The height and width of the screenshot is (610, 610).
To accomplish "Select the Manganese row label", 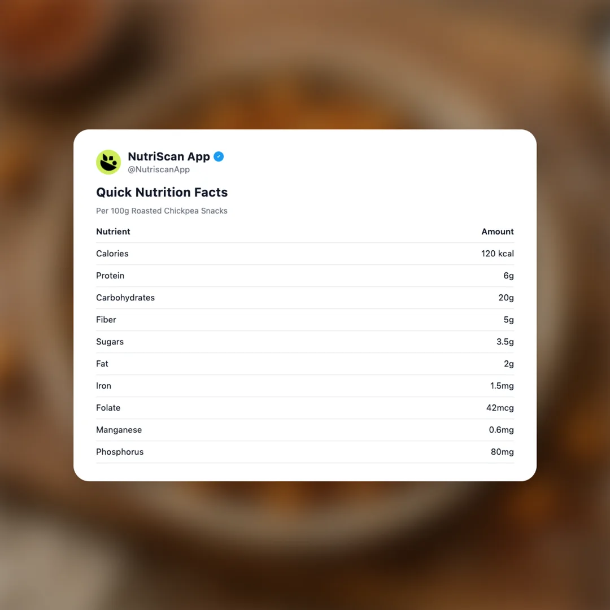I will tap(119, 430).
